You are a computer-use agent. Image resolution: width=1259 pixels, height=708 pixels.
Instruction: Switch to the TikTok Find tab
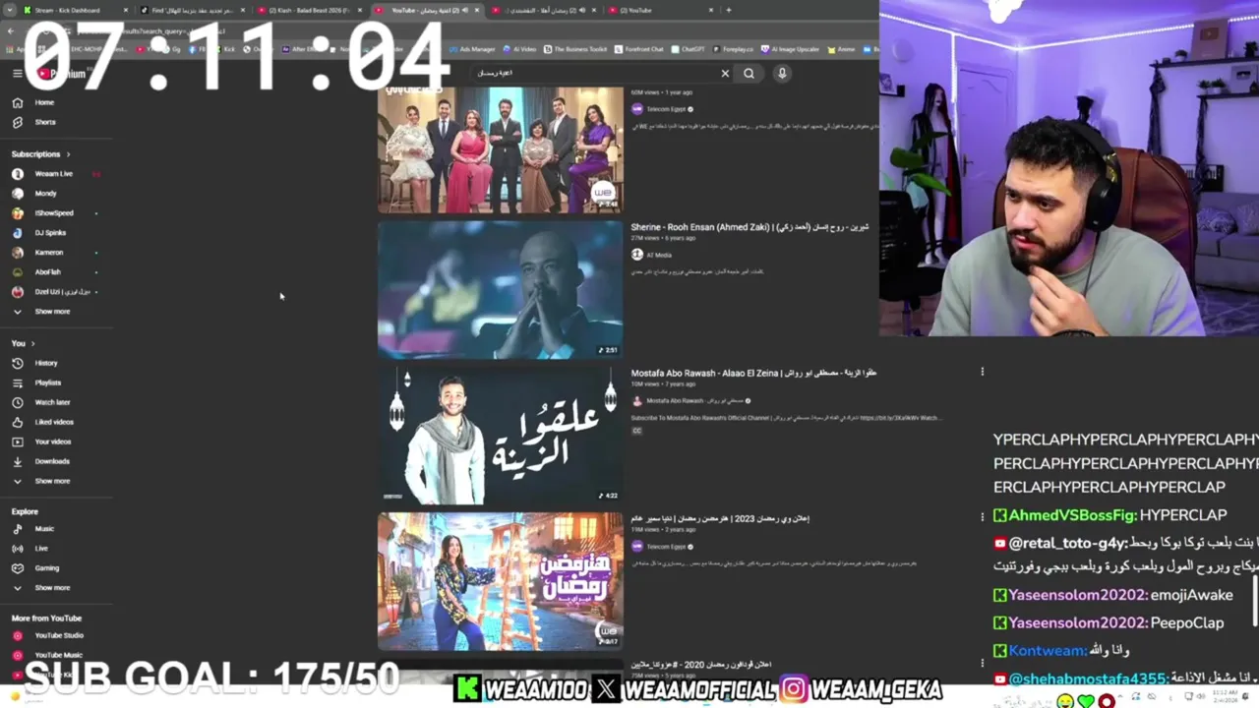(192, 10)
